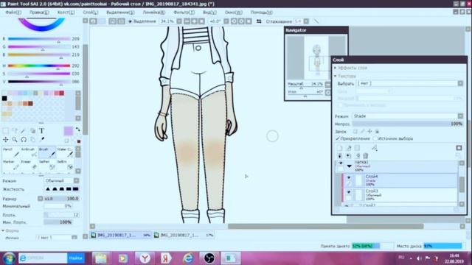The image size is (472, 265).
Task: Adjust the layer Непроз. opacity slider
Action: [x=408, y=124]
